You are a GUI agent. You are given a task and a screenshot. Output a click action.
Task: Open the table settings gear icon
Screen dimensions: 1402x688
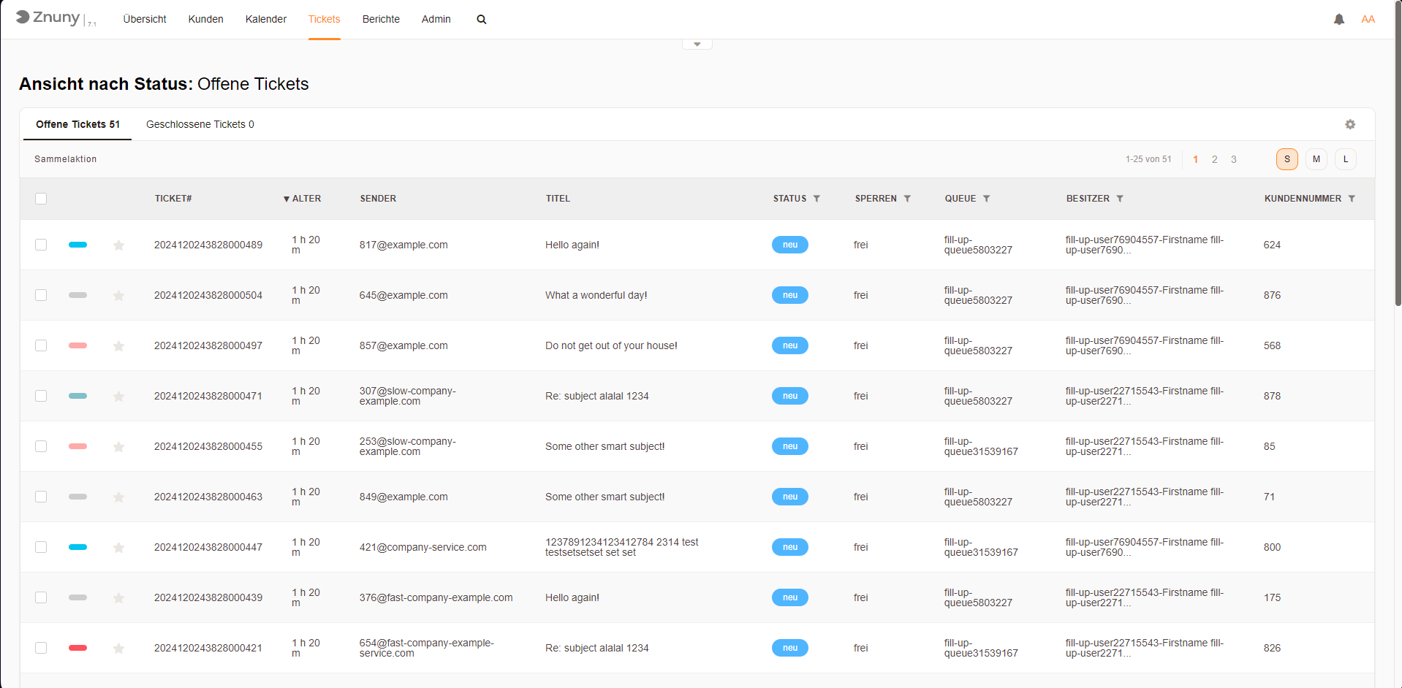(1349, 125)
